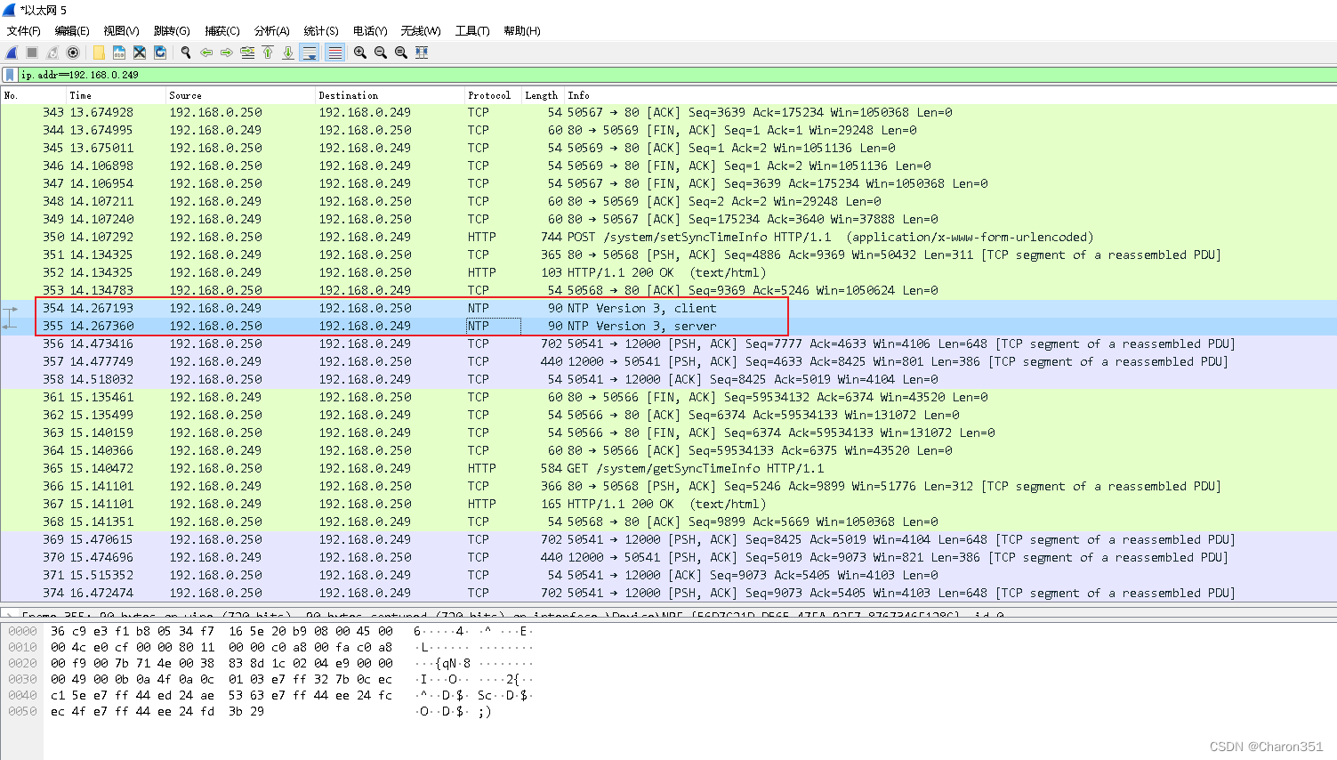Sort by the No. column header

tap(34, 95)
